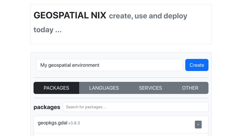The image size is (242, 136).
Task: Select the geopkgs.gdal package name
Action: 52,123
